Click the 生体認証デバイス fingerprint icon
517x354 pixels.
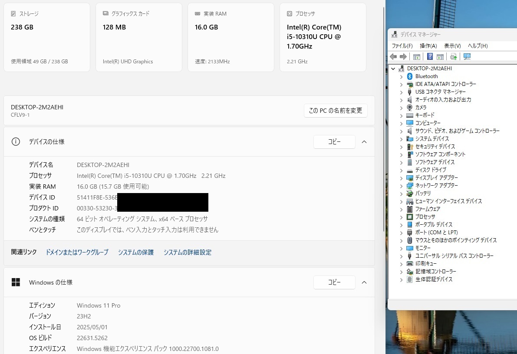[409, 279]
